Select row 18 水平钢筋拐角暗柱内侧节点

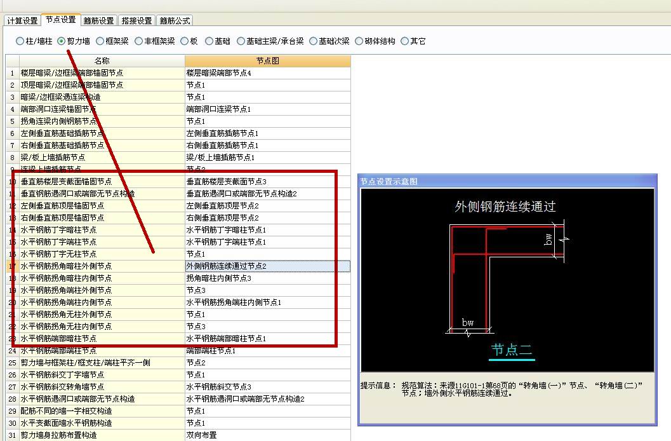102,278
